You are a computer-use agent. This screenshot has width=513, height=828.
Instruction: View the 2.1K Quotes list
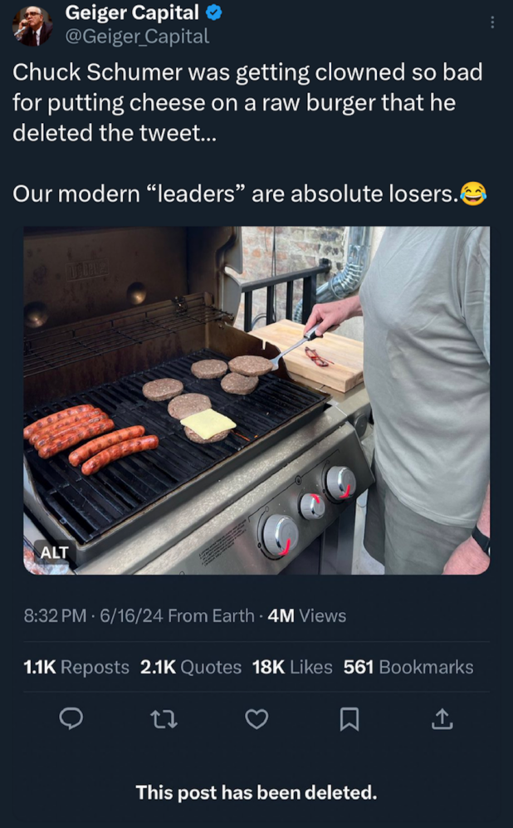(193, 667)
